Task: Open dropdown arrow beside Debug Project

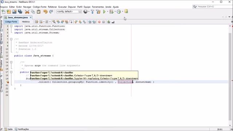Action: 115,12
